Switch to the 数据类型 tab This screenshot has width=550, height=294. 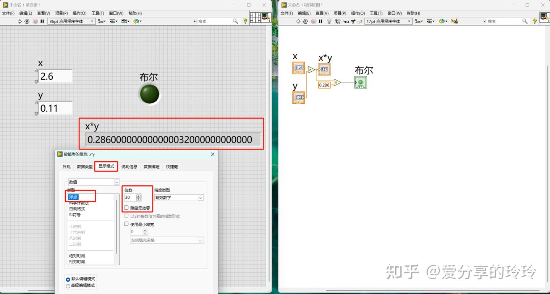(x=84, y=166)
